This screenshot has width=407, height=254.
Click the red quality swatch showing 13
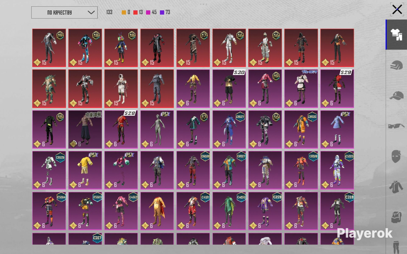(135, 12)
